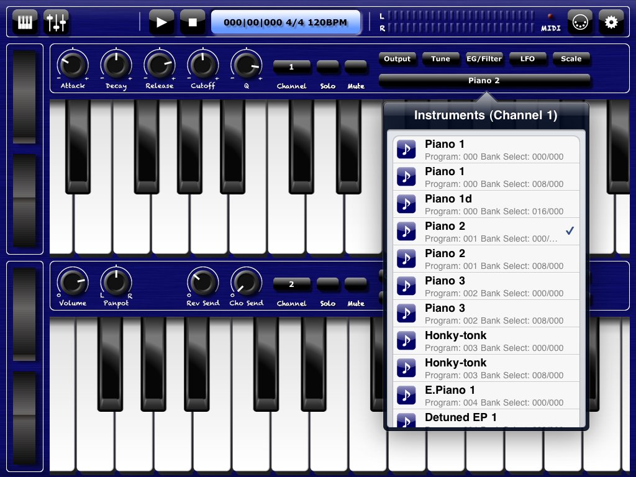Open the Piano 2 instrument selector
636x477 pixels.
pos(484,80)
